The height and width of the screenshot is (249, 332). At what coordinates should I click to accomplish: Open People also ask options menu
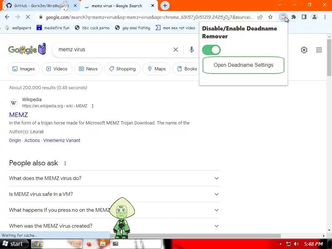tap(65, 163)
